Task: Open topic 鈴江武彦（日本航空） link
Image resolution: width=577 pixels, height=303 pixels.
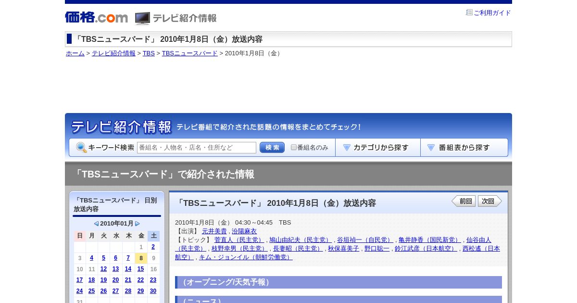Action: tap(426, 249)
